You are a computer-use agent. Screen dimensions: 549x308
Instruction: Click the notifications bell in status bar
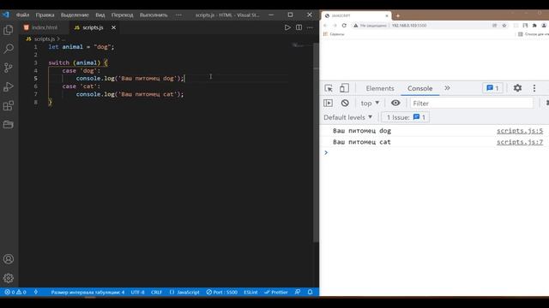click(310, 292)
